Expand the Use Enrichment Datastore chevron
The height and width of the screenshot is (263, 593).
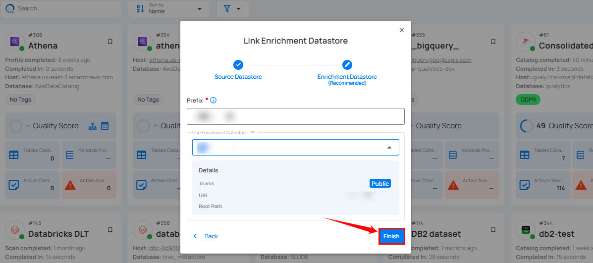(x=253, y=132)
